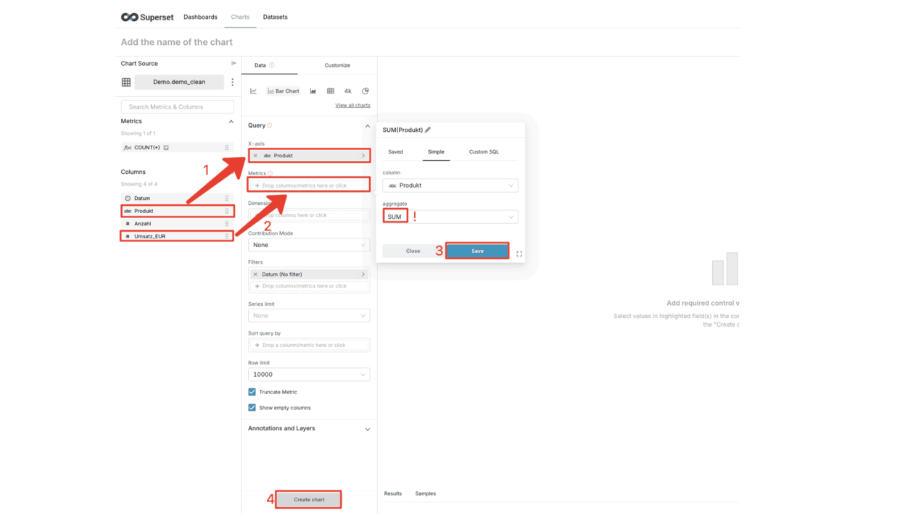Open Contribution Mode dropdown
The width and height of the screenshot is (921, 518).
[309, 245]
